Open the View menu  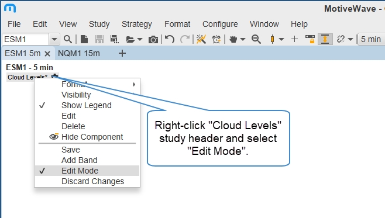coord(68,24)
